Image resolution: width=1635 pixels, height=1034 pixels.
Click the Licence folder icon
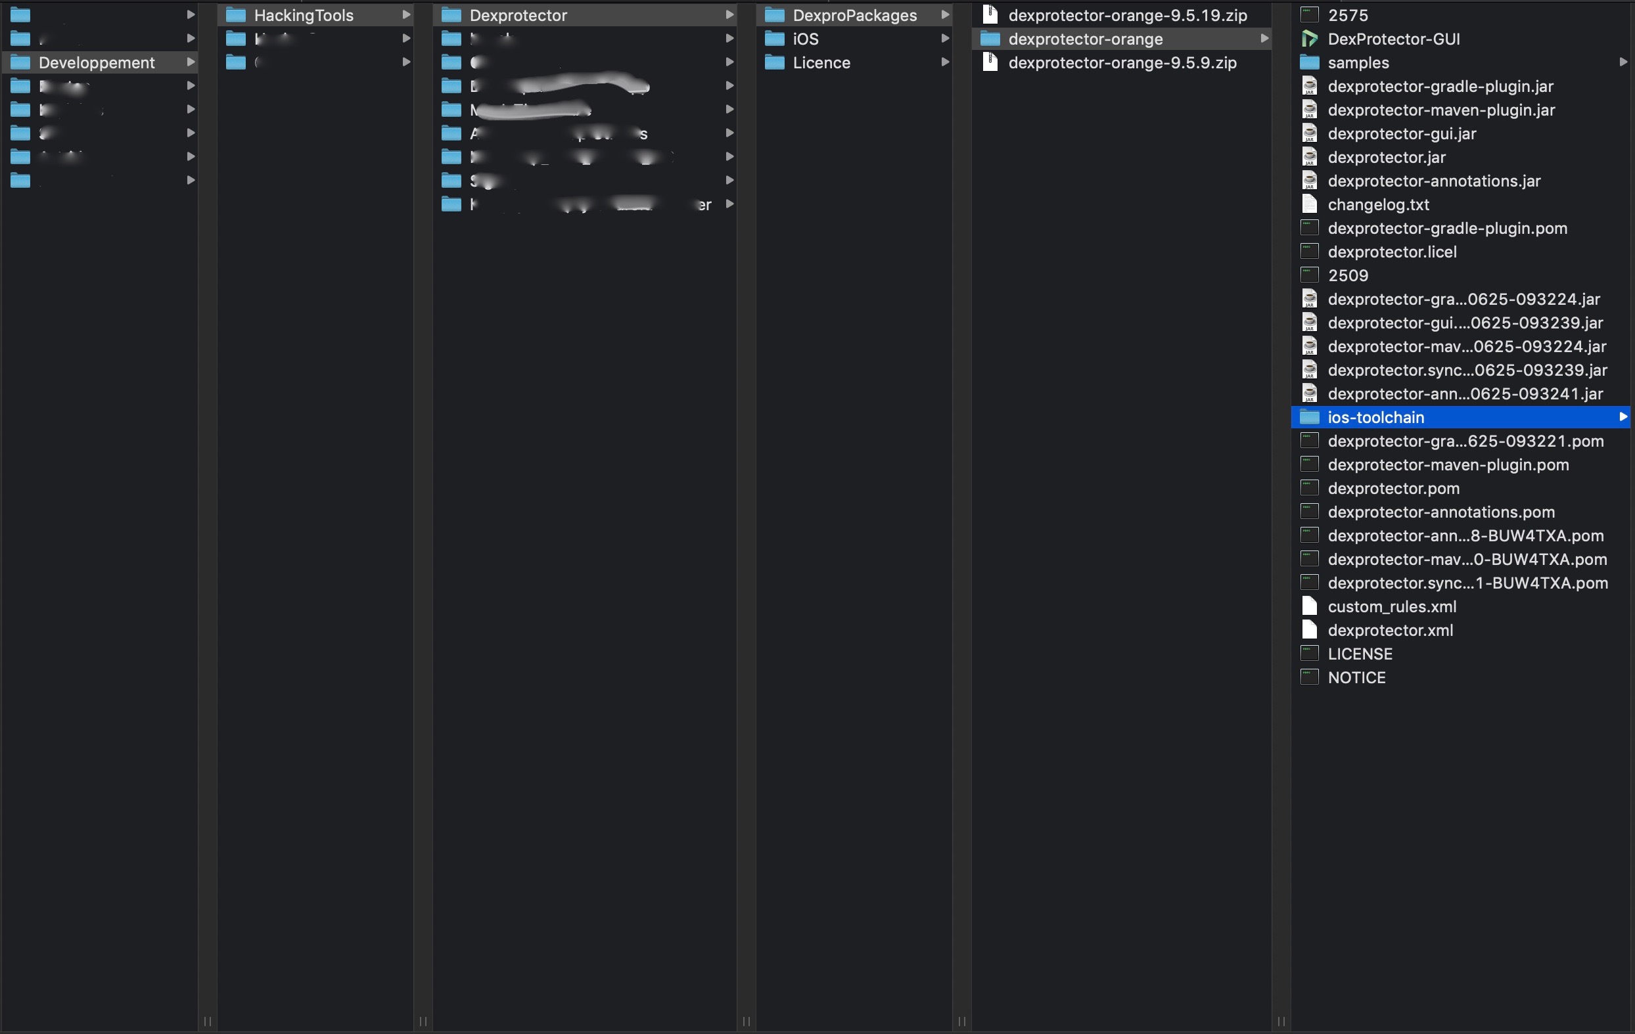click(774, 62)
